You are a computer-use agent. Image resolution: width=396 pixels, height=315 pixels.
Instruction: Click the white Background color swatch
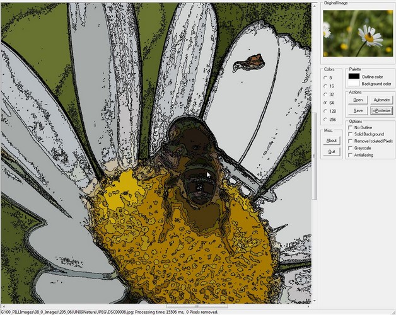(x=354, y=83)
